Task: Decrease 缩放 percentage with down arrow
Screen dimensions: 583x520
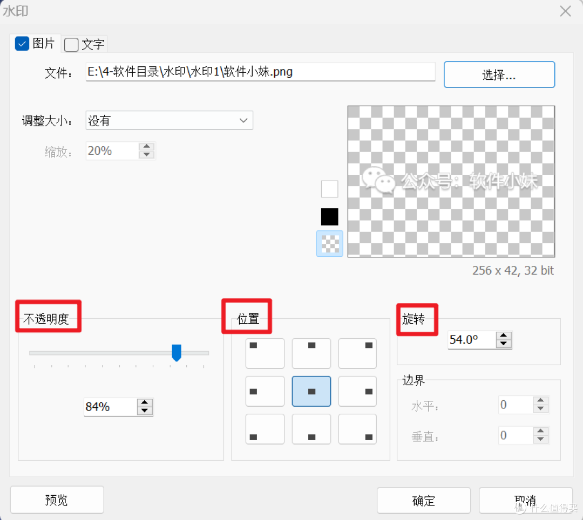Action: pos(147,154)
